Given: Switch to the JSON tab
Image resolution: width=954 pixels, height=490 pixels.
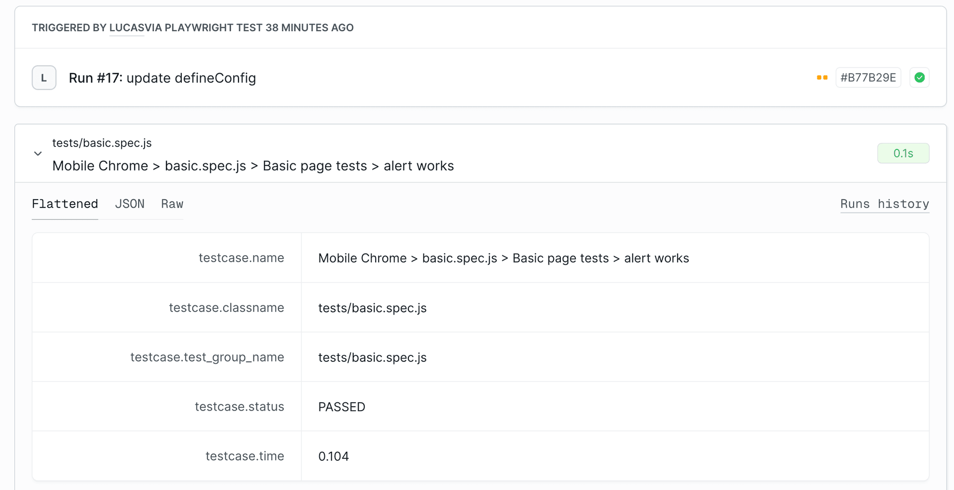Looking at the screenshot, I should (130, 204).
